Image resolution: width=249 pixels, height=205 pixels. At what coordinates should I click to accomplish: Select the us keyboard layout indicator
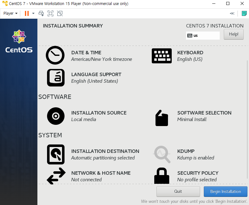pos(203,36)
